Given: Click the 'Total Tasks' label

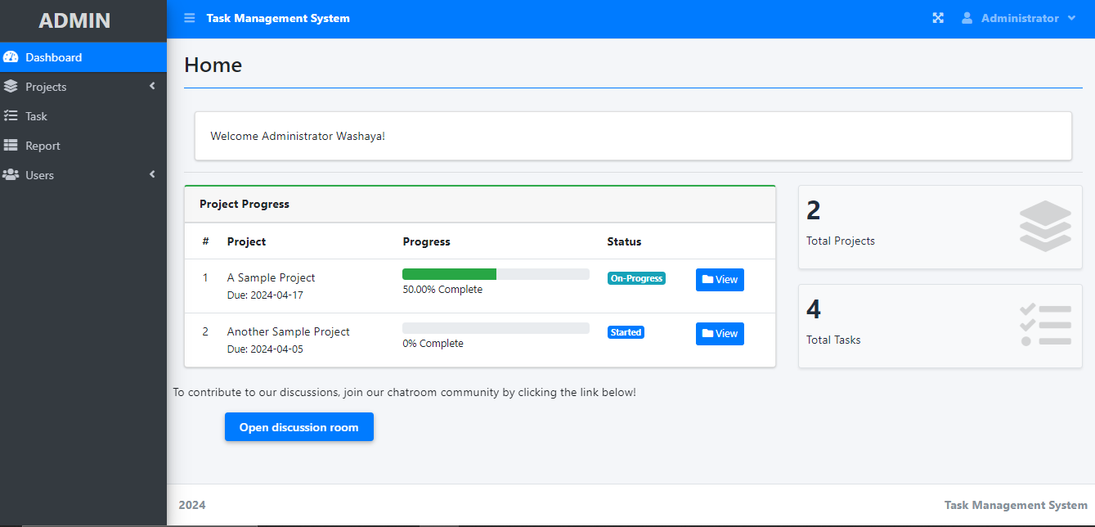Looking at the screenshot, I should tap(833, 340).
